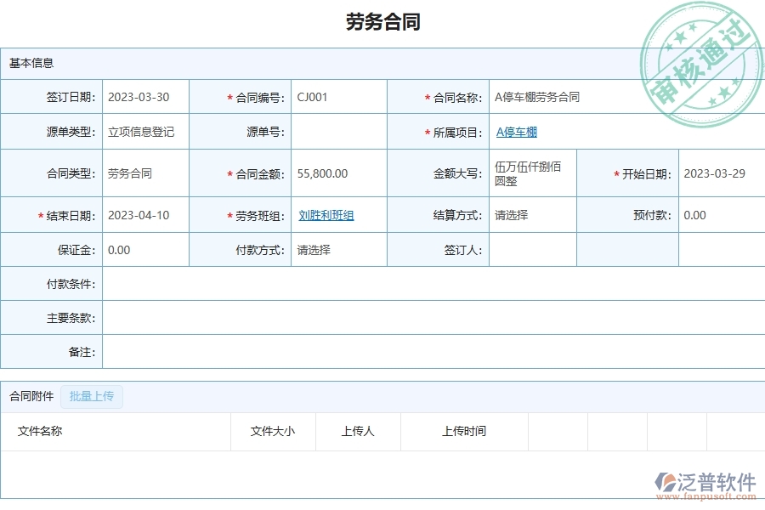
Task: Click the 泛普软件 logo at bottom right
Action: pyautogui.click(x=700, y=479)
